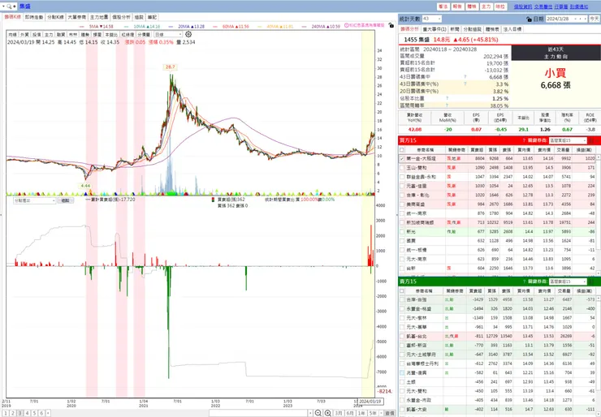Open the 重大事件(1) tab
This screenshot has width=601, height=417.
click(x=435, y=29)
